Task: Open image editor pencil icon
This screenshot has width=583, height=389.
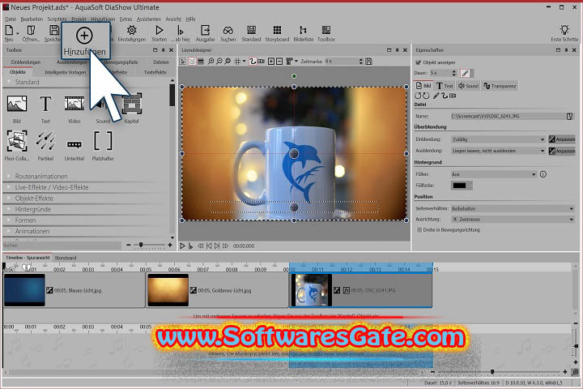Action: tap(436, 96)
